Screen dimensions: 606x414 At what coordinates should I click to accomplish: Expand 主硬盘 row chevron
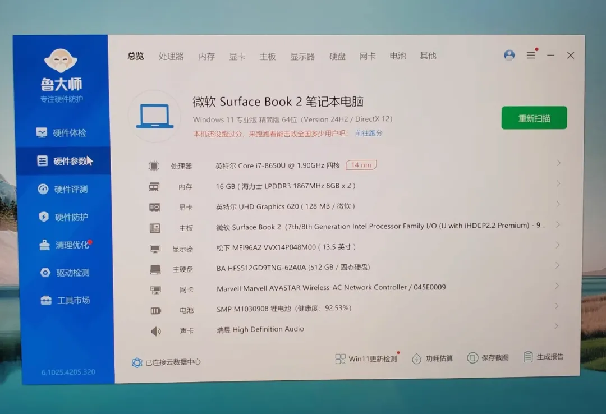tap(557, 265)
